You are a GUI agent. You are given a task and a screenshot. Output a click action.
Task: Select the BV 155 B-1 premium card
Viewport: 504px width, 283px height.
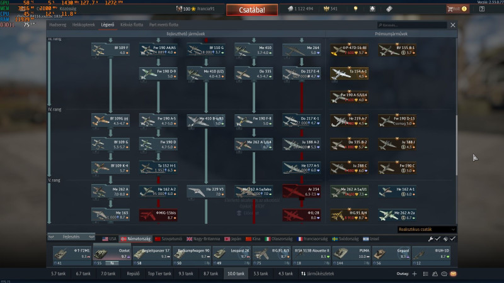point(397,50)
